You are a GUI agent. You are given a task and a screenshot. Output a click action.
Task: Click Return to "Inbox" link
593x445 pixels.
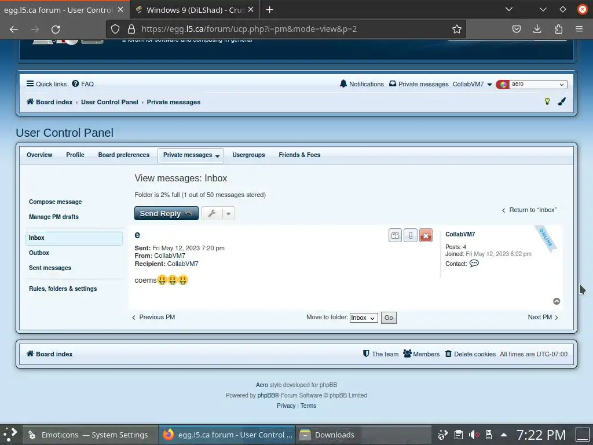529,210
